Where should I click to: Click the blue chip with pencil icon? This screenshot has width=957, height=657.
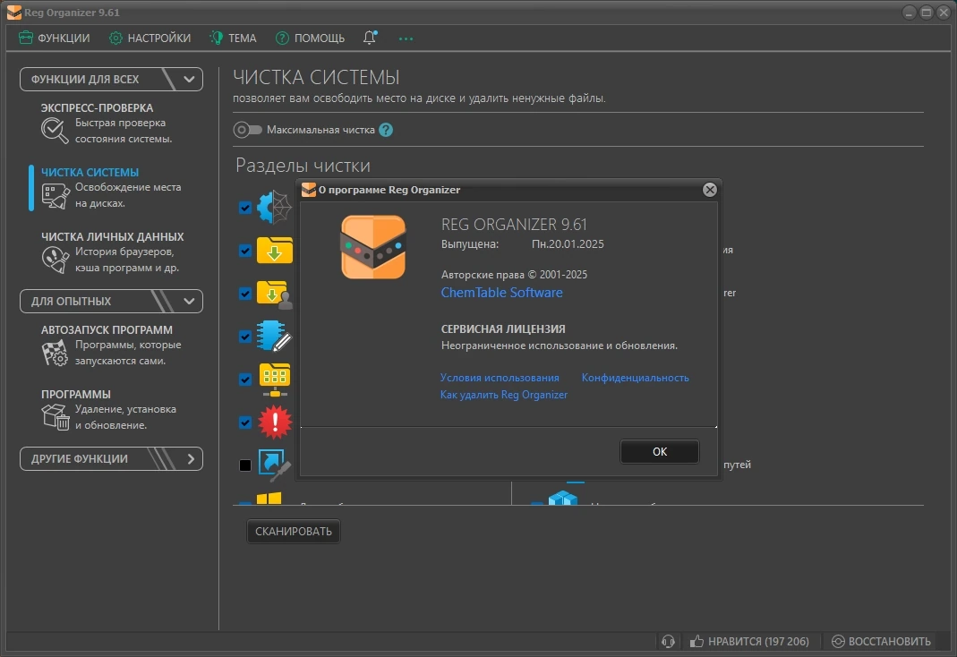274,337
